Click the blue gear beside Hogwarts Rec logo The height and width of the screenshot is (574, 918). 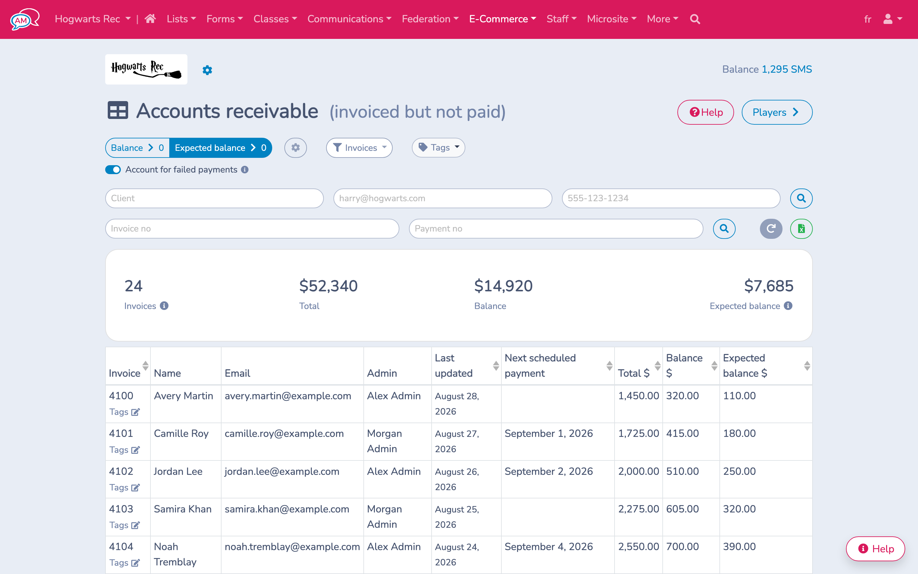coord(207,70)
